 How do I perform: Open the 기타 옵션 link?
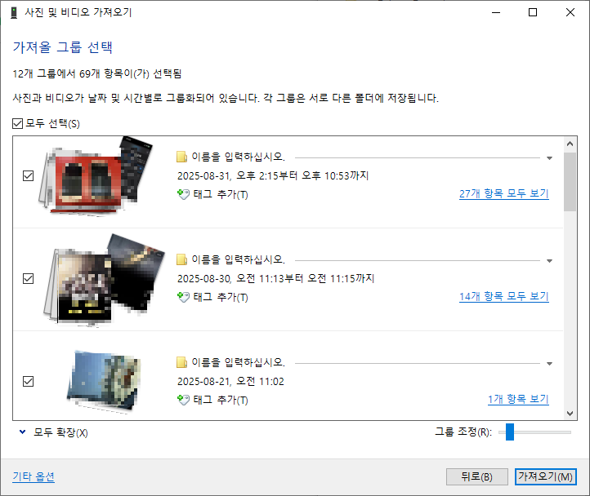[x=34, y=477]
